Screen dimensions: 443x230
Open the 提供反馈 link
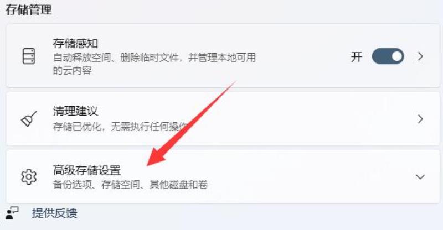(54, 213)
